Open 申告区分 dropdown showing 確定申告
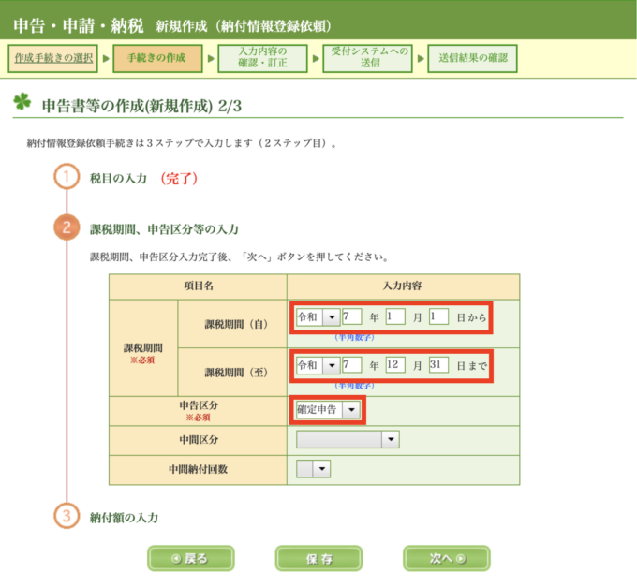This screenshot has width=637, height=587. (x=328, y=410)
